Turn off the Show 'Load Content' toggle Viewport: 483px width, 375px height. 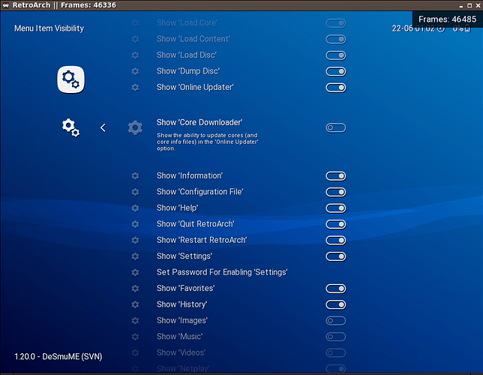click(336, 39)
